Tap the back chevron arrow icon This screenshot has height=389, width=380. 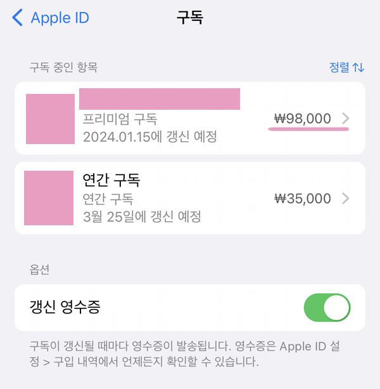click(17, 18)
